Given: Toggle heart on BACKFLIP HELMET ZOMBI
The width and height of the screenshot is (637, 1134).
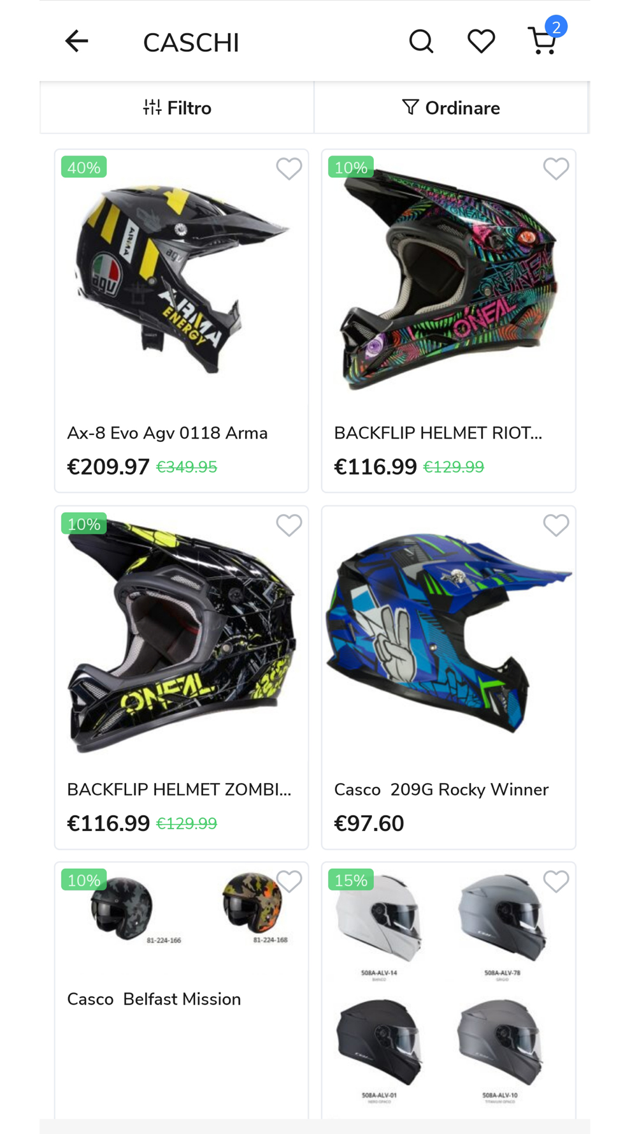Looking at the screenshot, I should (289, 526).
